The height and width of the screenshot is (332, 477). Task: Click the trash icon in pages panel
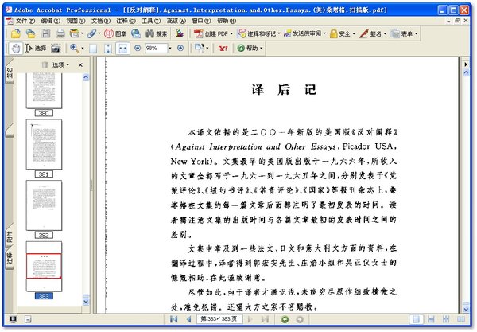pyautogui.click(x=45, y=64)
